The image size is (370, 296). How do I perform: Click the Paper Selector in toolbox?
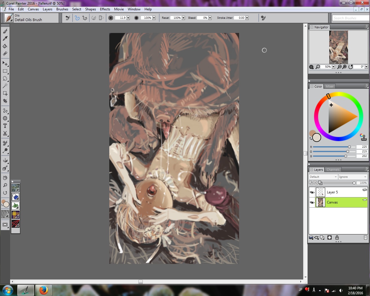(5, 214)
